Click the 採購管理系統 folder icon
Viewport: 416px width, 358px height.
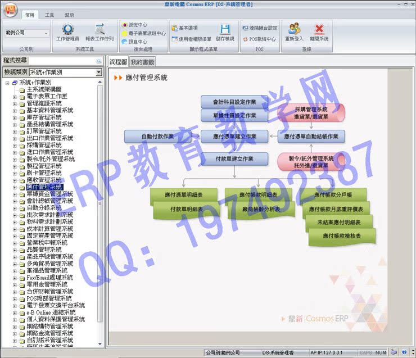(22, 146)
